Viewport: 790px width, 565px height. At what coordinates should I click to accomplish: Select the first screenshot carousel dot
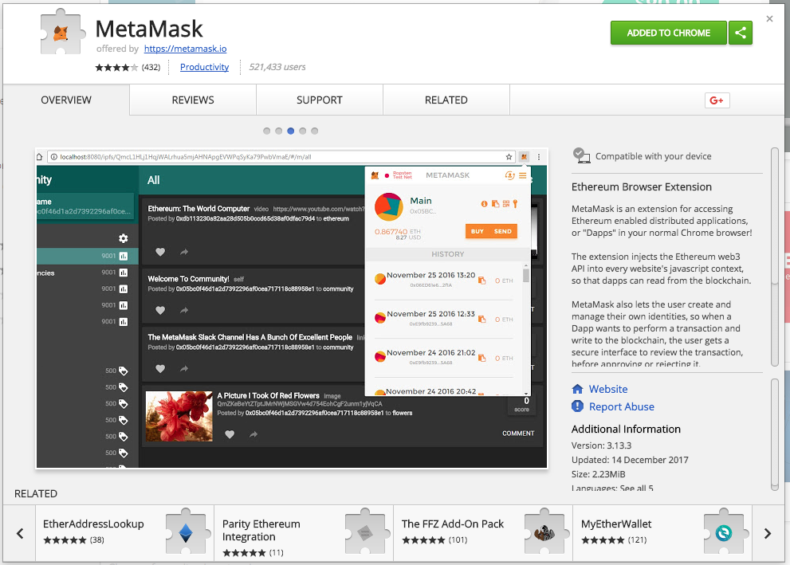[266, 131]
